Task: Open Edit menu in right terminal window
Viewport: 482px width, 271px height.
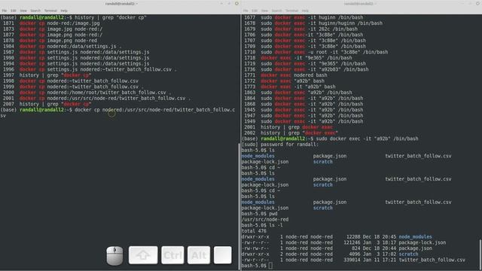Action: point(255,11)
